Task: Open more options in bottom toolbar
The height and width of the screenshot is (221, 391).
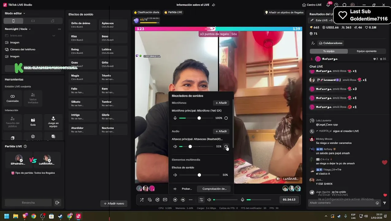Action: [x=190, y=200]
